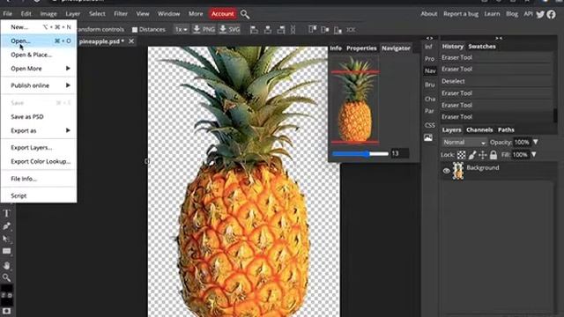The width and height of the screenshot is (564, 317).
Task: Distribute horizontal spacing icon
Action: click(351, 29)
